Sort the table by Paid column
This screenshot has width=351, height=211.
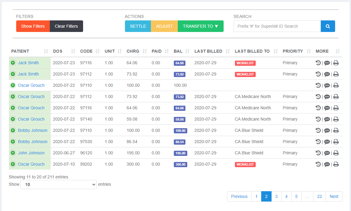tap(160, 51)
